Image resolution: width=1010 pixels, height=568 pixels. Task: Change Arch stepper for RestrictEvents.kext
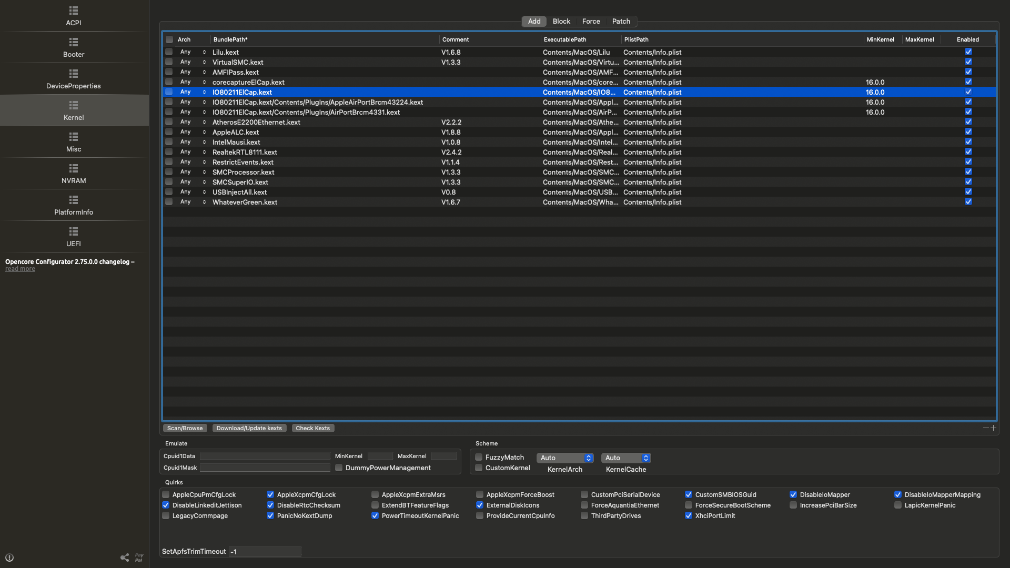[x=204, y=162]
